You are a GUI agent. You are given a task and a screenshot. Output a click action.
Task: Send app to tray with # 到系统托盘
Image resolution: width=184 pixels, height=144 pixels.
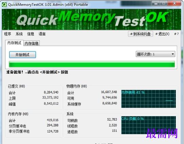(x=141, y=34)
